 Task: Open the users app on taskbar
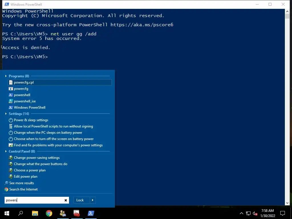point(63,213)
